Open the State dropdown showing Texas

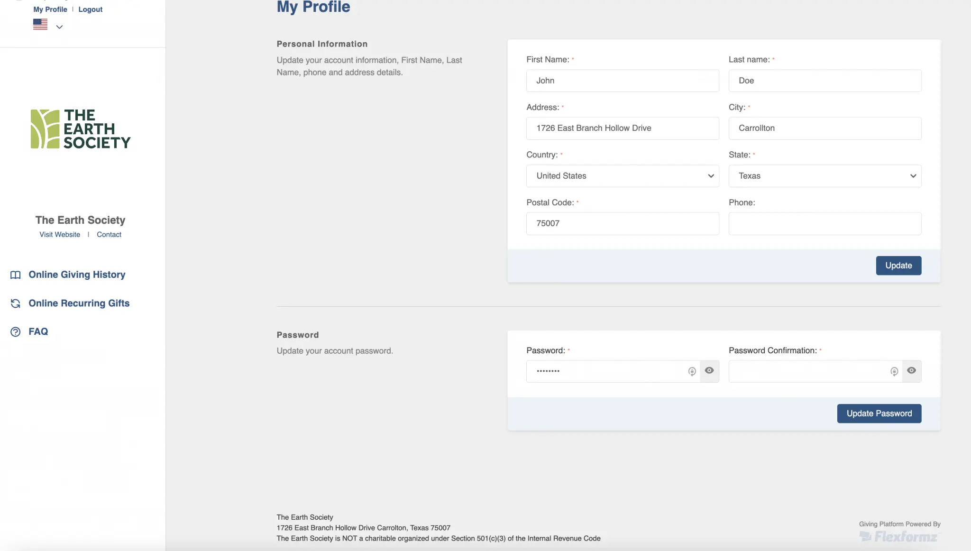coord(824,176)
